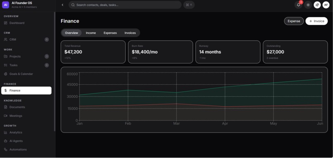The image size is (333, 158).
Task: Click the Jun label on chart axis
Action: [320, 123]
